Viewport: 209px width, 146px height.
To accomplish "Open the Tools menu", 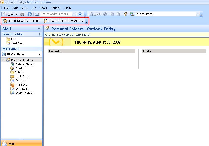I will tap(43, 8).
